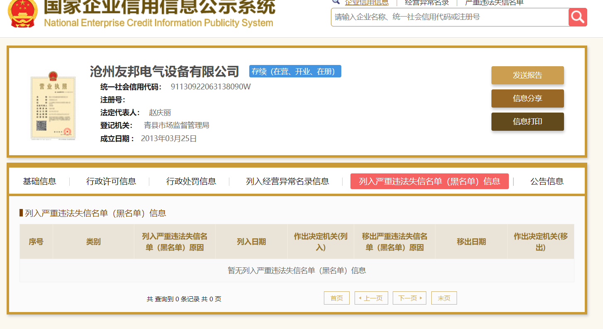
Task: Click the red magnifier search button
Action: tap(578, 17)
